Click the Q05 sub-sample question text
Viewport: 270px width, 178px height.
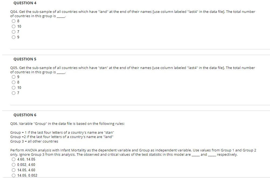[x=132, y=70]
